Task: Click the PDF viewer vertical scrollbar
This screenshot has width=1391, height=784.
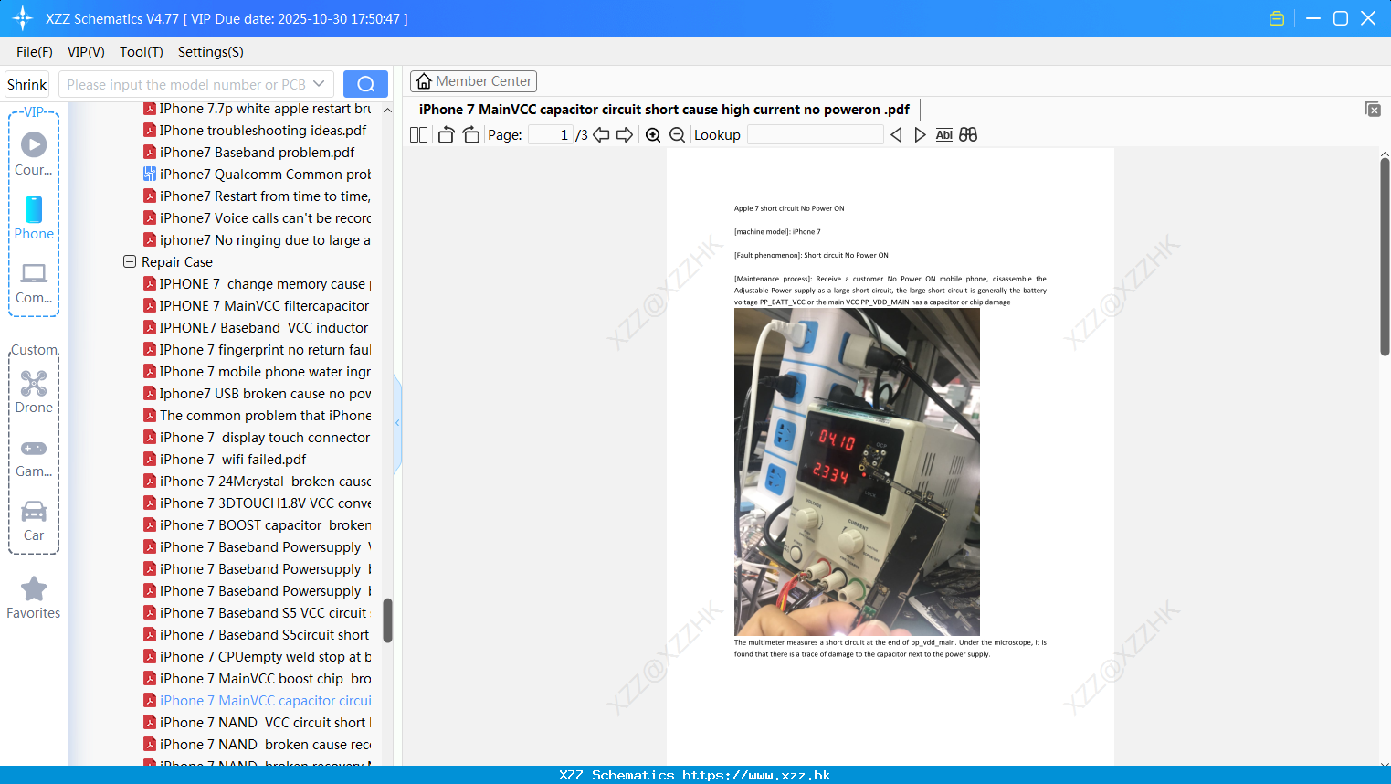Action: 1385,257
